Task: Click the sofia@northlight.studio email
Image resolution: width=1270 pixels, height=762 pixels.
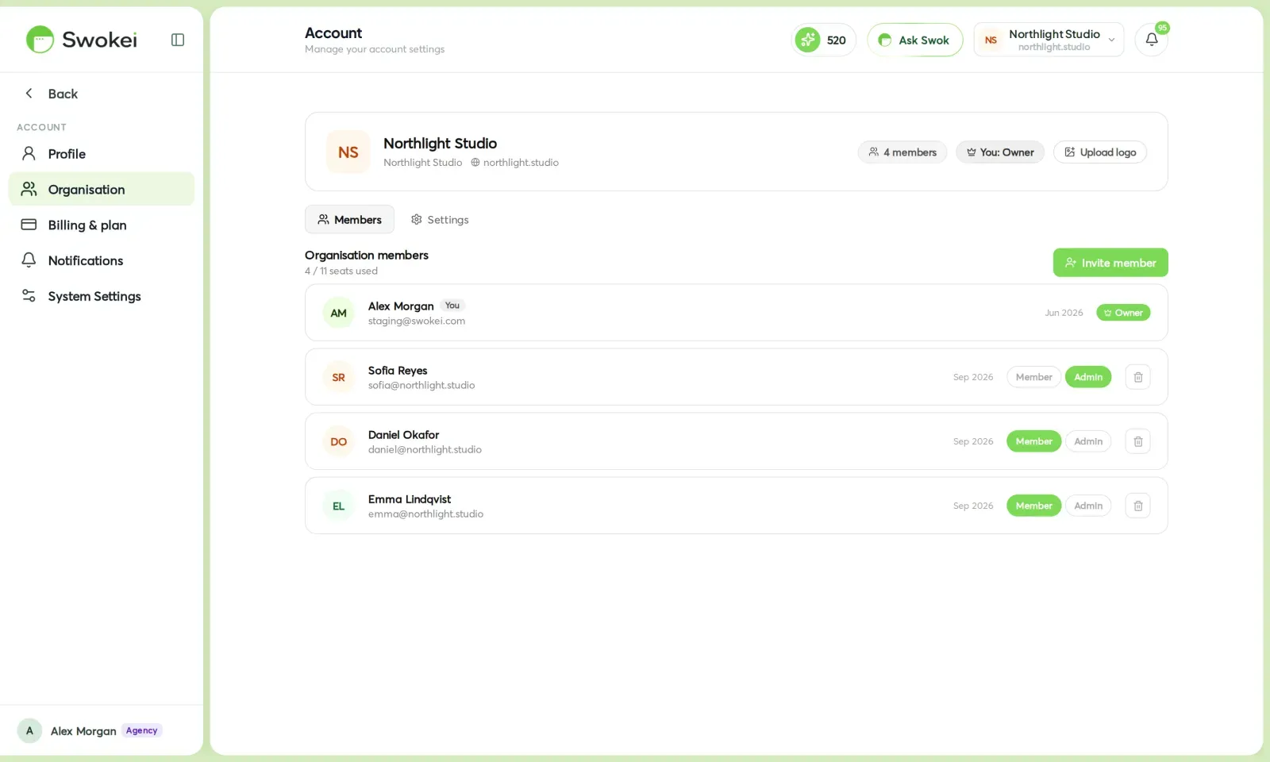Action: point(421,385)
